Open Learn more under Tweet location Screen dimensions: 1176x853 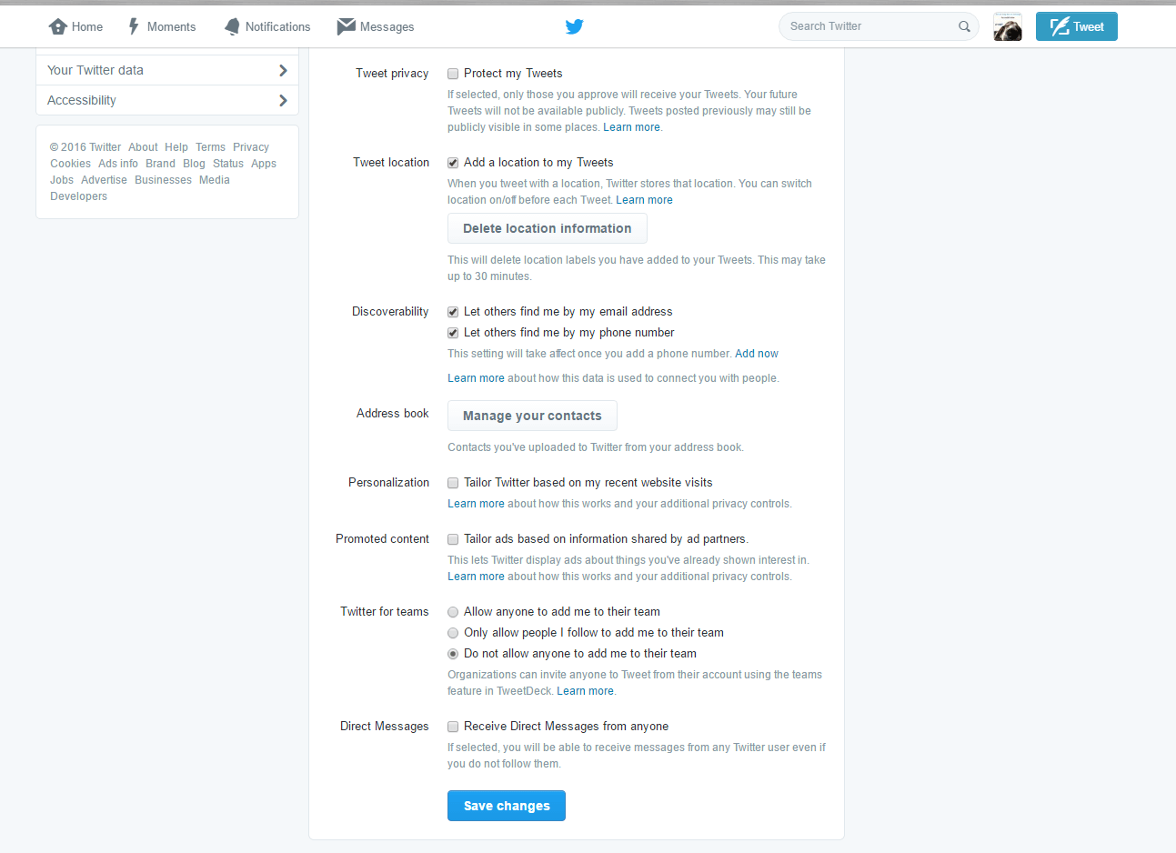644,200
